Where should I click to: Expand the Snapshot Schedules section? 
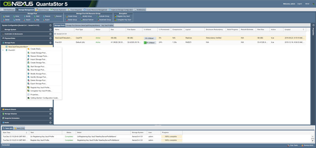pos(51,118)
